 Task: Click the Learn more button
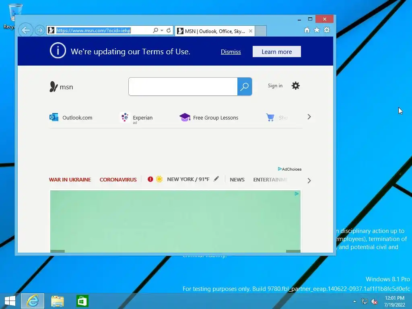(277, 52)
